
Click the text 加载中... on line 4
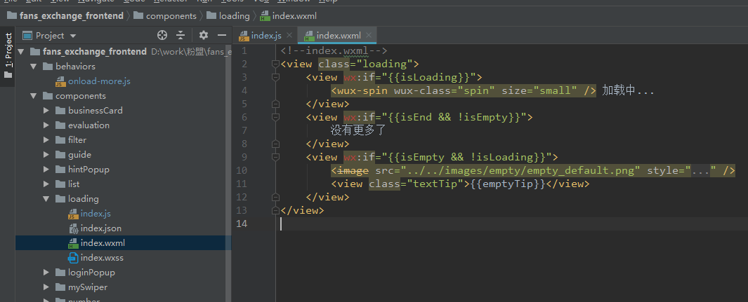tap(628, 90)
